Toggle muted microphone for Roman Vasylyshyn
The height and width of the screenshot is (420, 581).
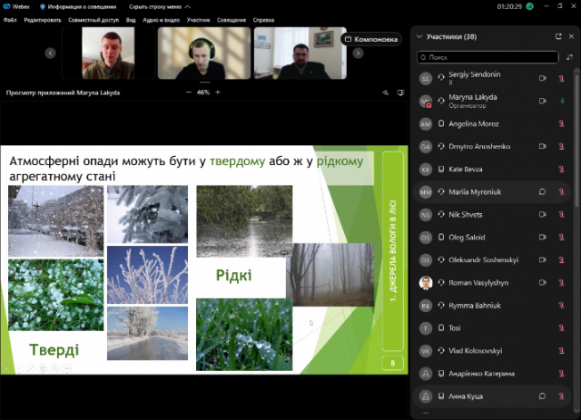tap(561, 283)
